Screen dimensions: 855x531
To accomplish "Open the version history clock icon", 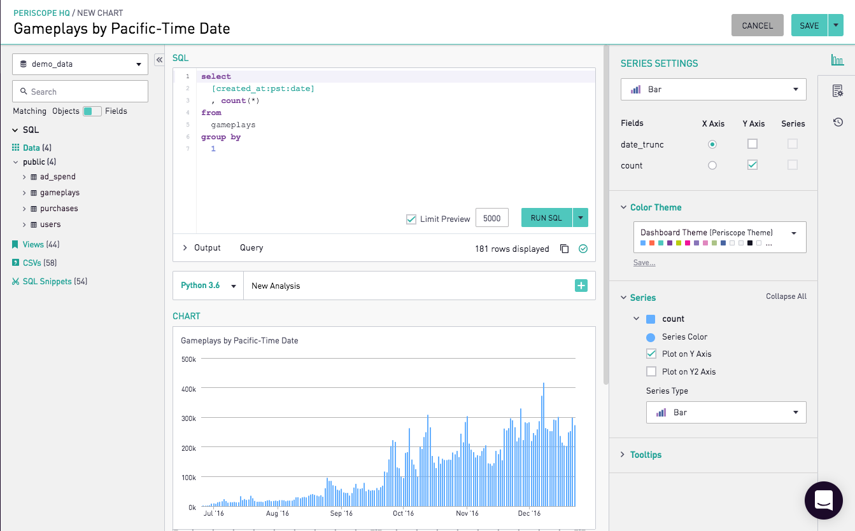I will 838,121.
